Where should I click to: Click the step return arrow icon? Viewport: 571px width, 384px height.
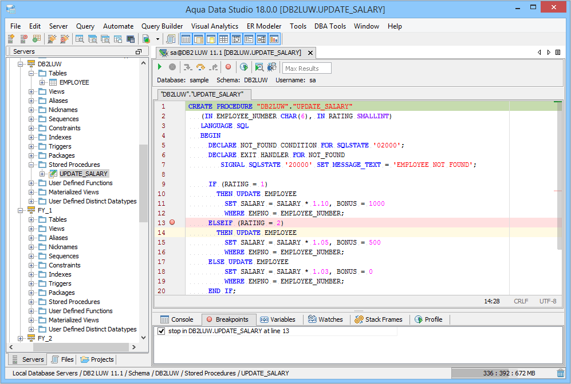(215, 67)
